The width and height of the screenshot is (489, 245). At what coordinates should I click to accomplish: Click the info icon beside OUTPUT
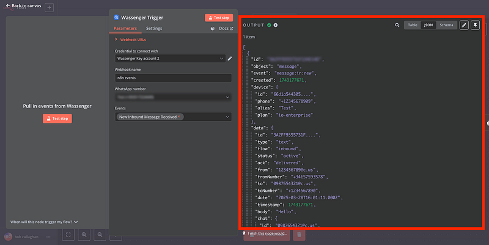(x=276, y=25)
